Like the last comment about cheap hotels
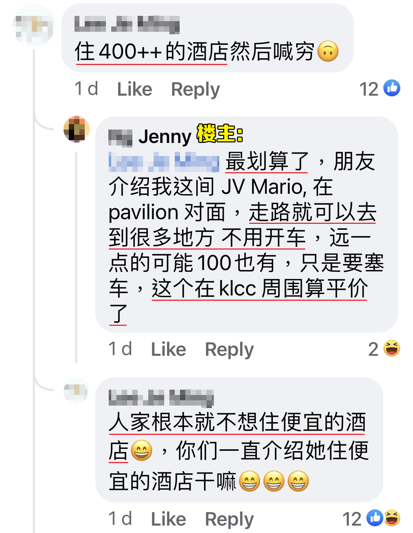The width and height of the screenshot is (413, 533). pyautogui.click(x=168, y=519)
